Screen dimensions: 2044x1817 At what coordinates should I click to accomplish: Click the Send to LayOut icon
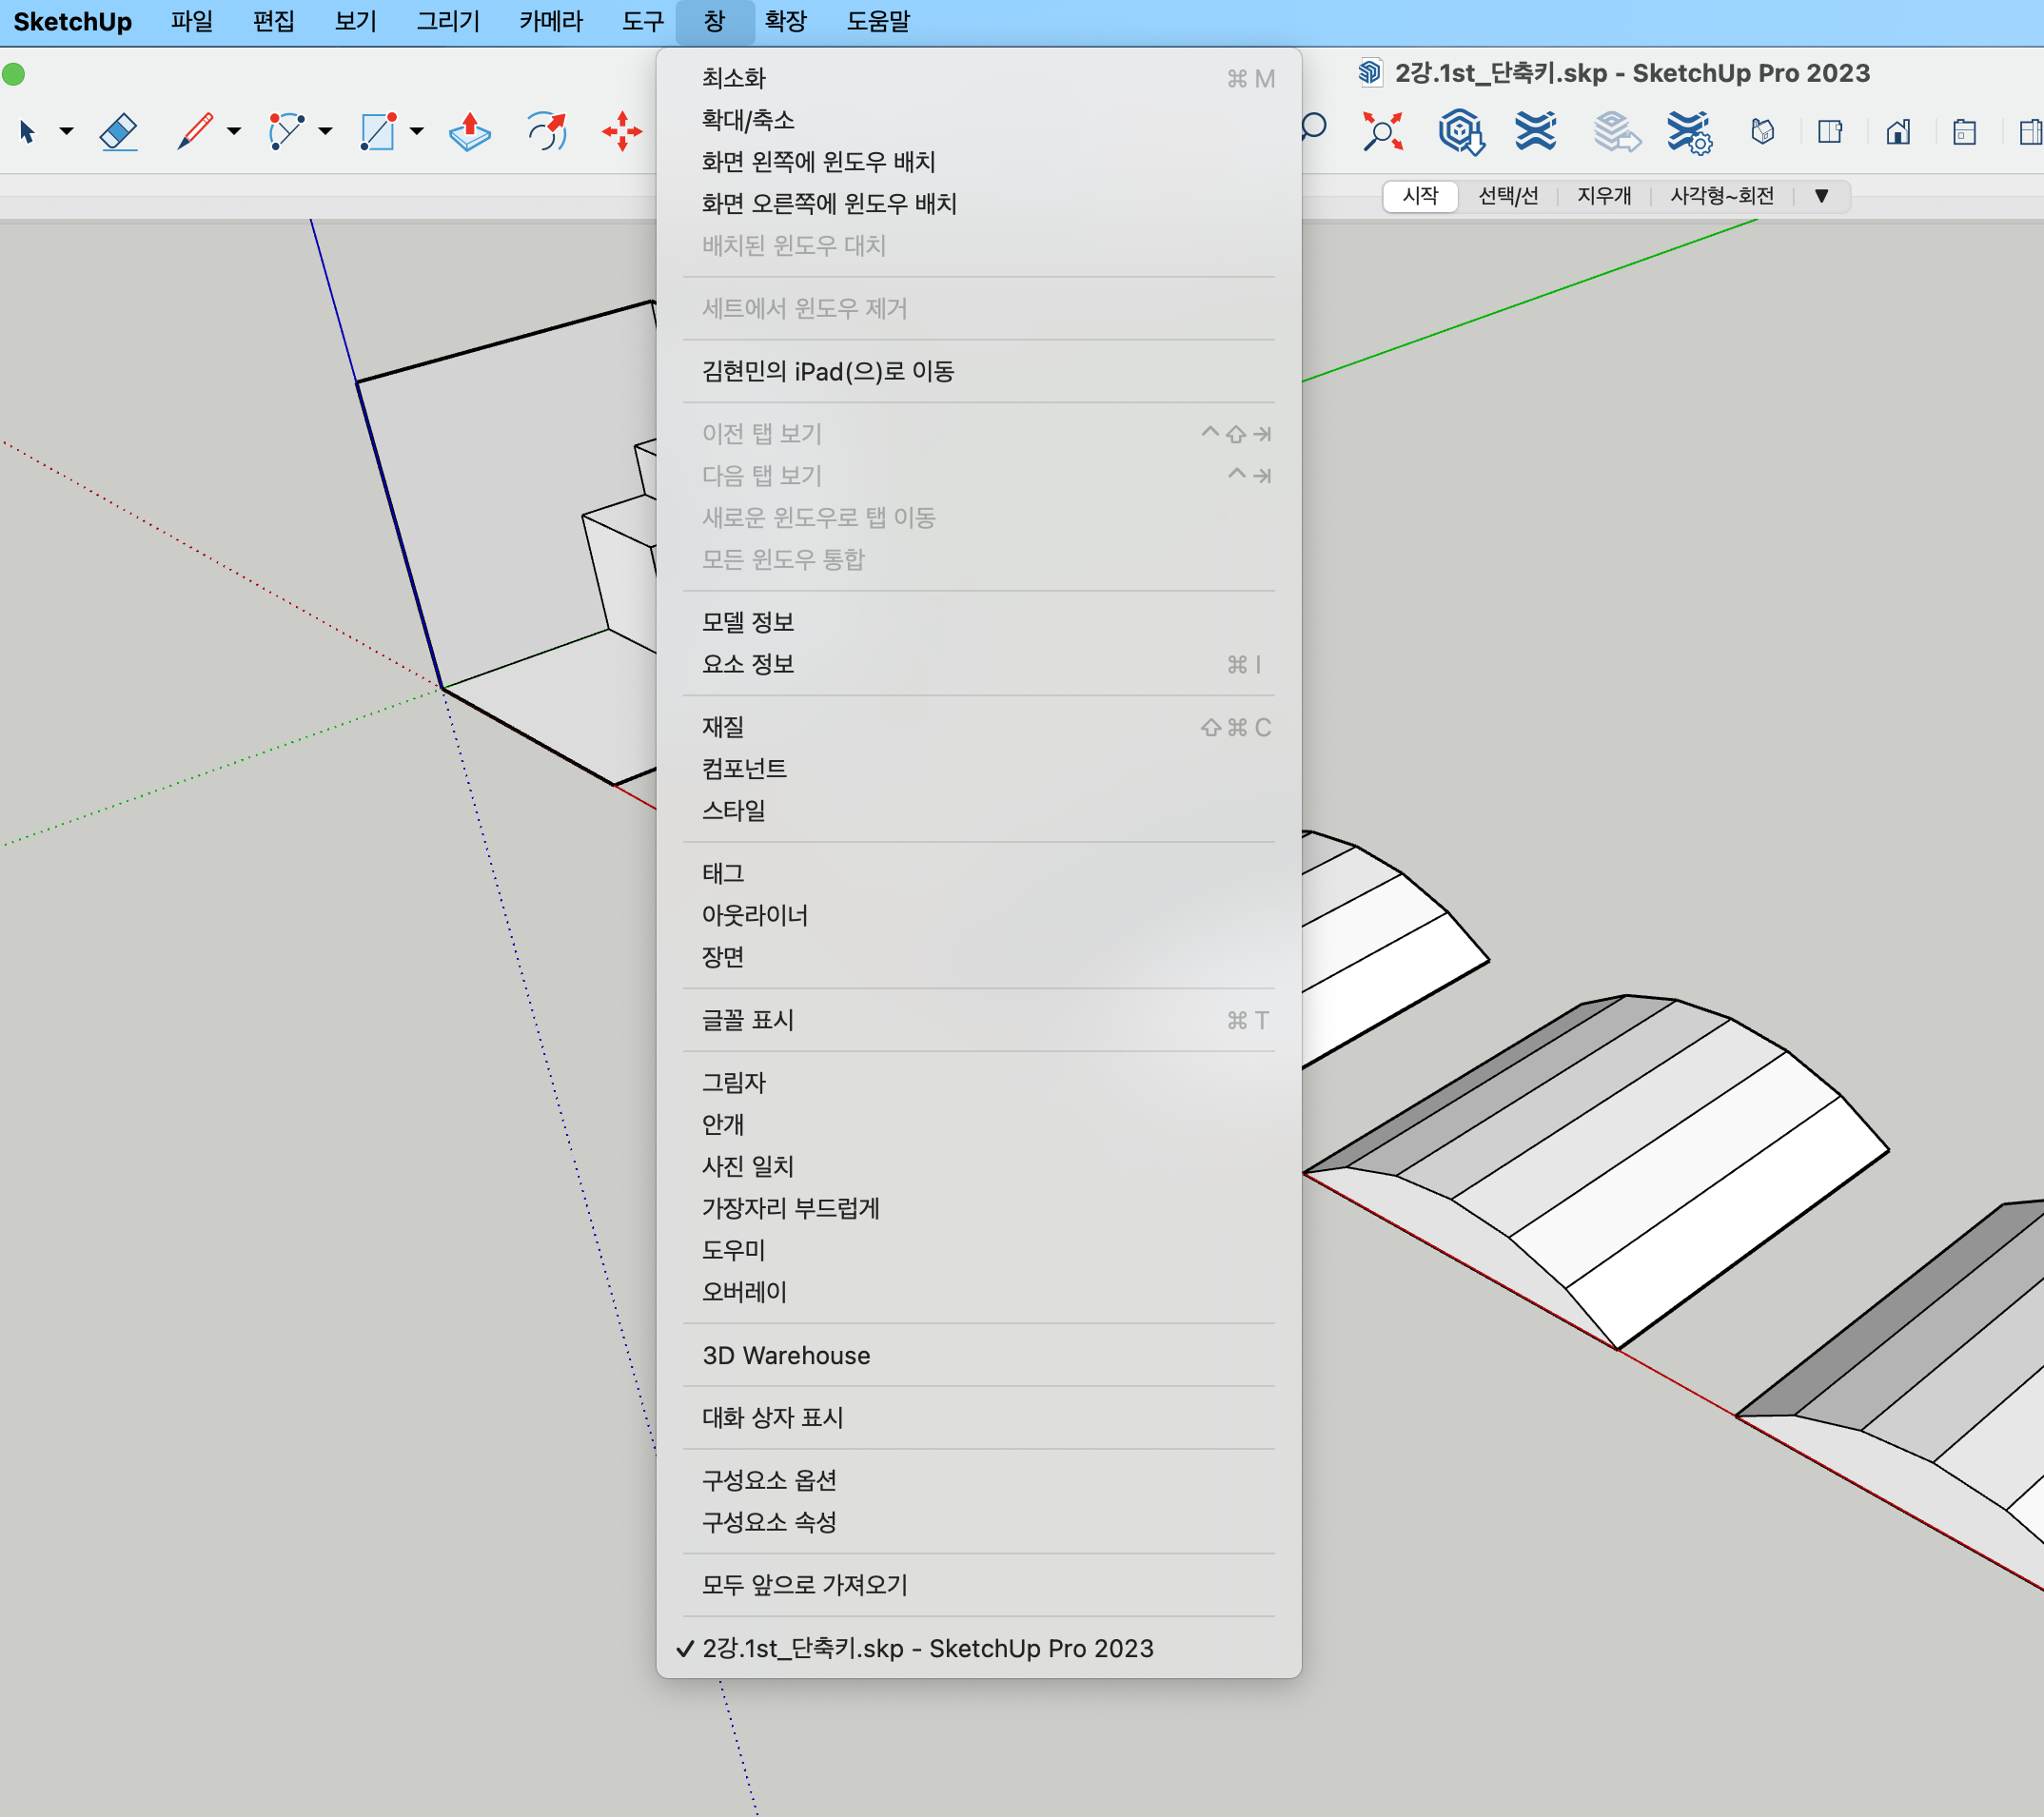point(1616,131)
